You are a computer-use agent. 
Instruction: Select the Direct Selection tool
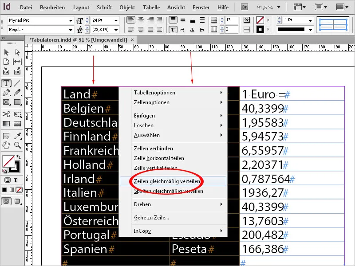pos(17,52)
